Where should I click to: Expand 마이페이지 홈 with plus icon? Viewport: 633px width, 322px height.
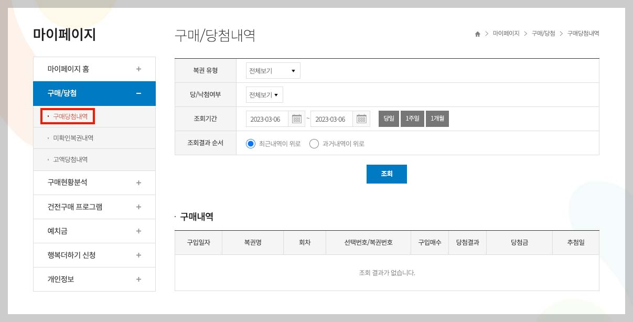[138, 69]
